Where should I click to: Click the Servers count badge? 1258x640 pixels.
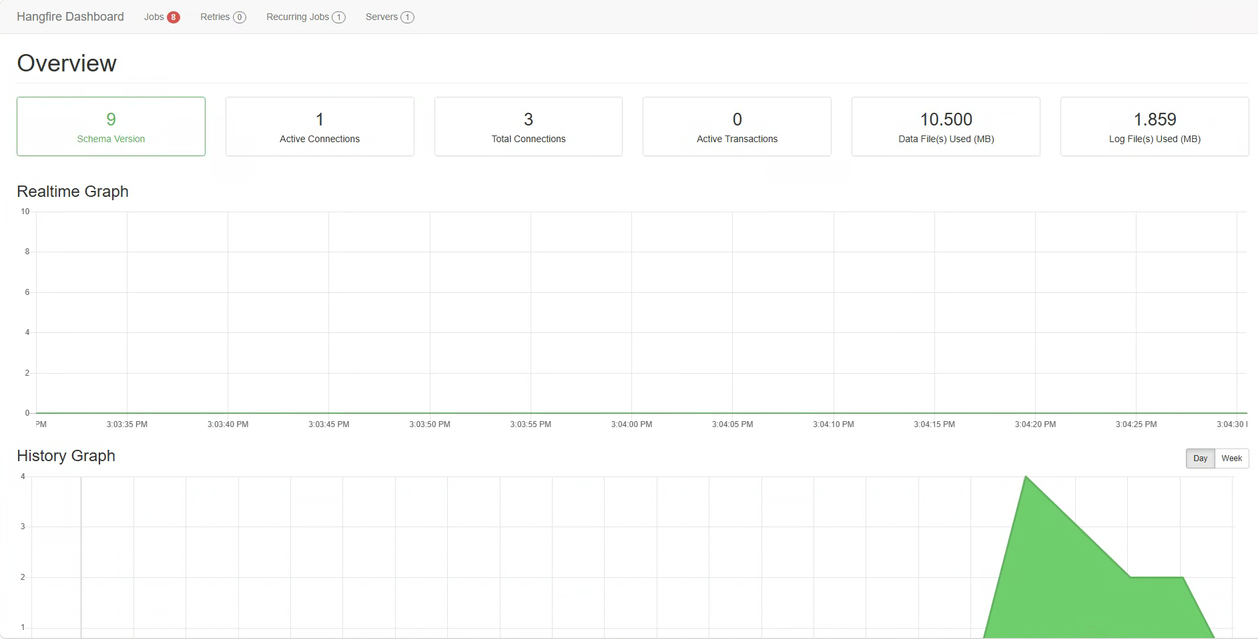point(407,17)
